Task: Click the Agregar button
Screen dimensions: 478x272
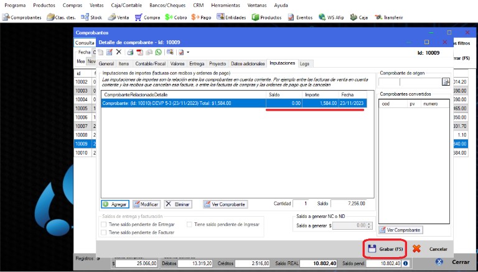Action: click(115, 204)
